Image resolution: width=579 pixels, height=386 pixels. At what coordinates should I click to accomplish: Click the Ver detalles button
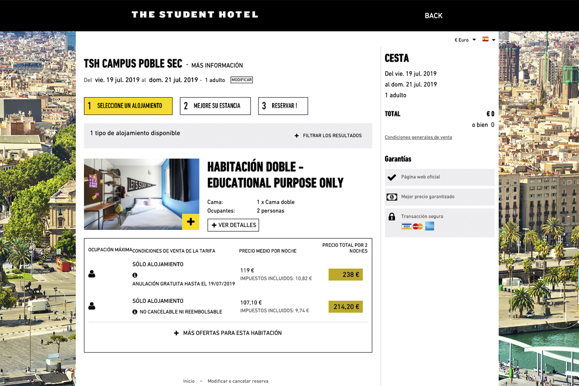233,225
